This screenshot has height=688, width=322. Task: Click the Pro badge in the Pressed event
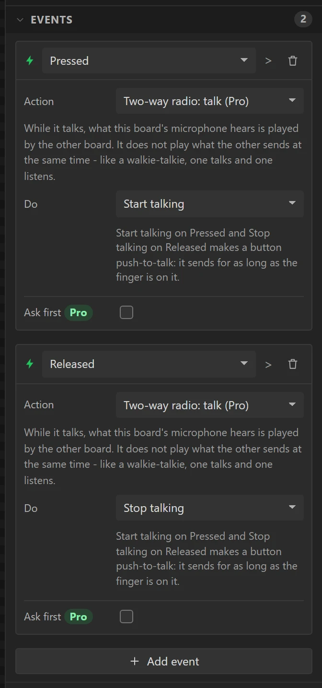(x=79, y=313)
